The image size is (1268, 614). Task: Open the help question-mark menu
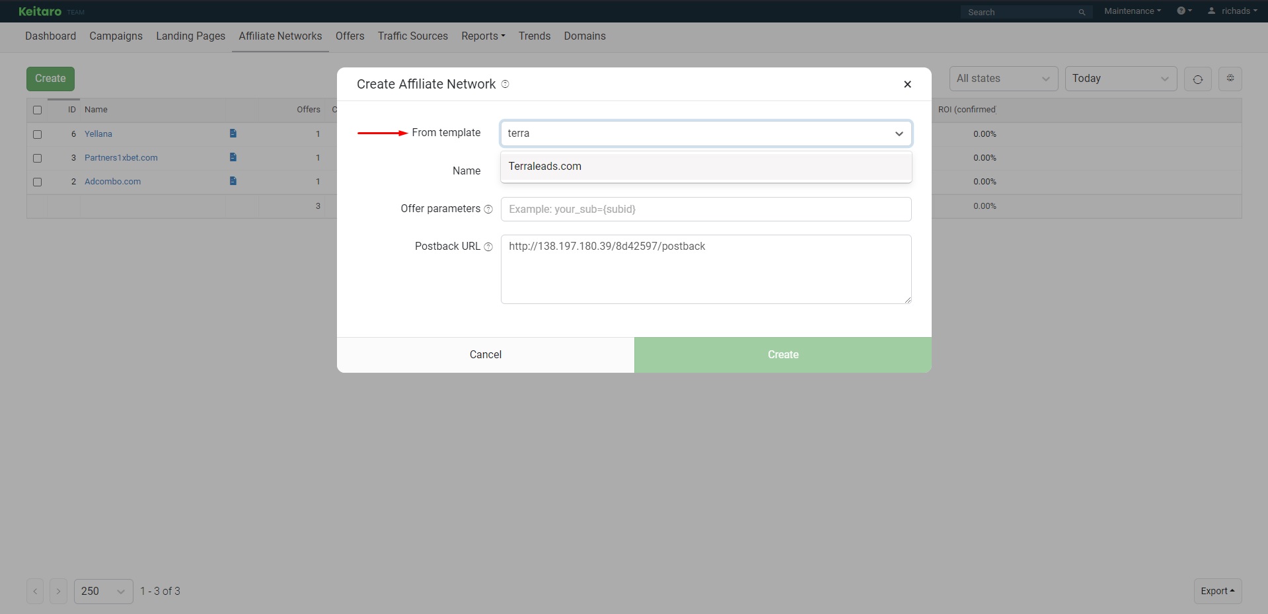1184,11
